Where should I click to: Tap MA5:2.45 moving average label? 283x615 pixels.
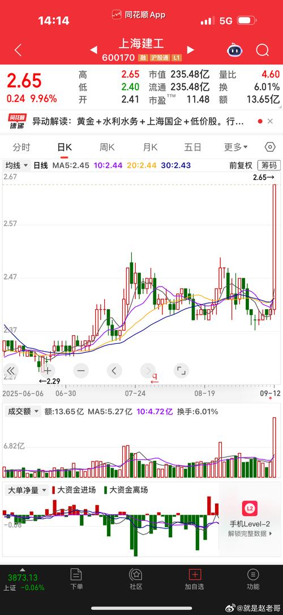point(72,165)
